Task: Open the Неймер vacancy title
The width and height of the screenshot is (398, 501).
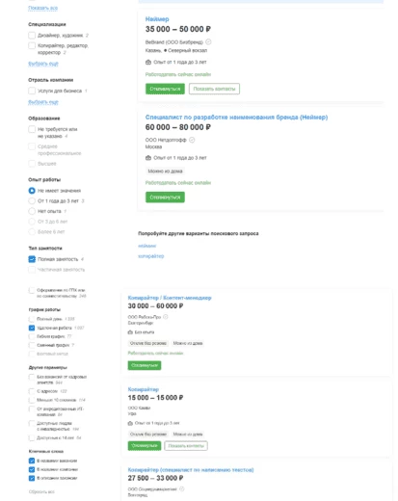Action: pyautogui.click(x=157, y=19)
